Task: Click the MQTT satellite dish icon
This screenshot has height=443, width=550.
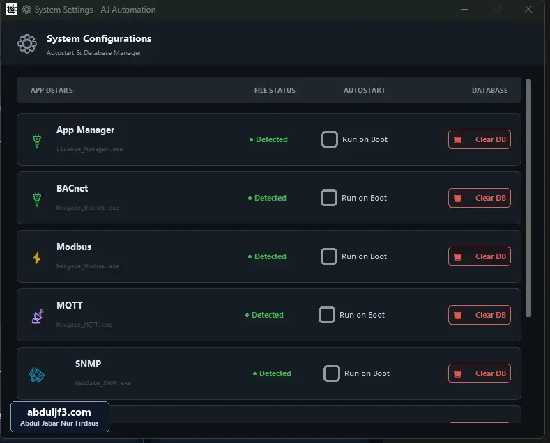Action: (38, 316)
